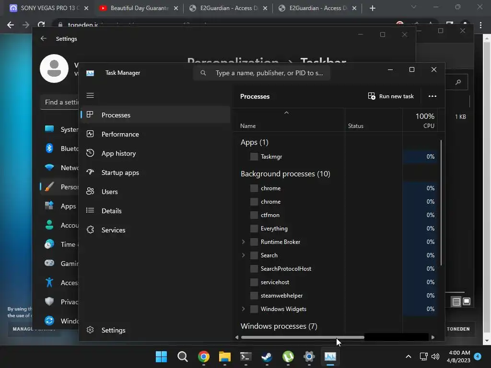Viewport: 491px width, 368px height.
Task: Open the App history page
Action: pyautogui.click(x=155, y=153)
